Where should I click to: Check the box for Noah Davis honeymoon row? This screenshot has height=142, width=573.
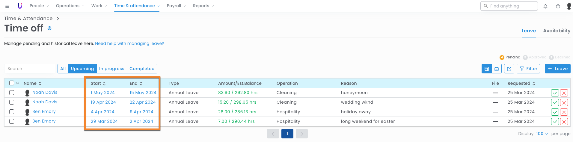(12, 93)
